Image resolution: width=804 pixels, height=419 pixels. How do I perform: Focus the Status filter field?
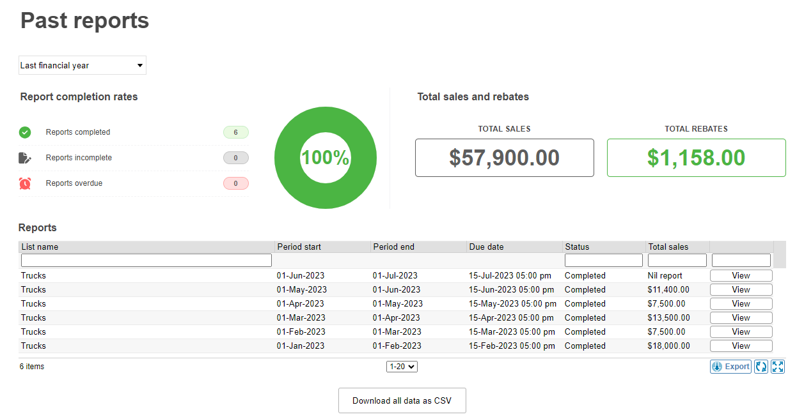pos(603,261)
